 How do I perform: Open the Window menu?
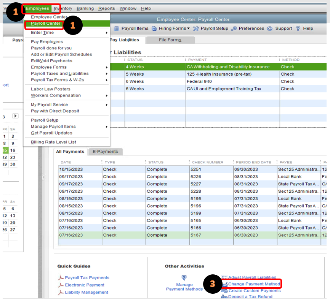[128, 8]
